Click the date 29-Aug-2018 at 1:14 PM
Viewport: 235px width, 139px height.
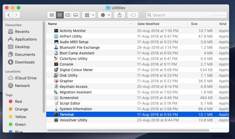pyautogui.click(x=157, y=48)
